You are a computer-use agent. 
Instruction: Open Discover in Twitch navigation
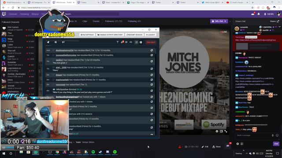pyautogui.click(x=13, y=14)
